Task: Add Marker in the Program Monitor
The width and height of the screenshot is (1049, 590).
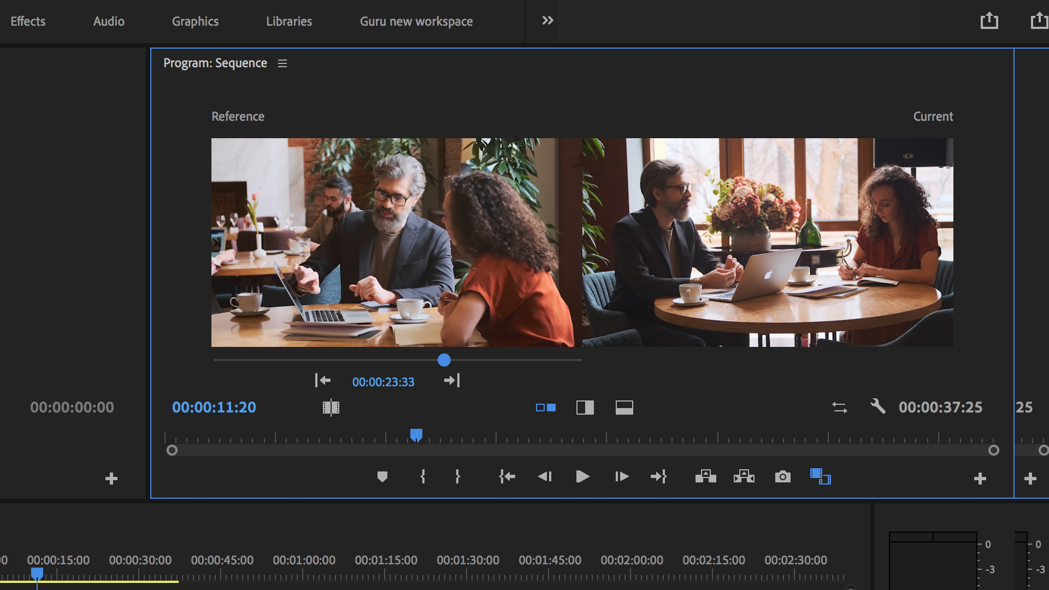Action: 382,477
